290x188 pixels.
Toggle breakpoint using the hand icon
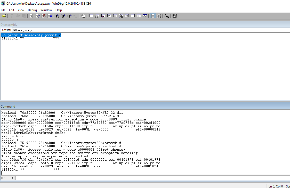click(x=83, y=16)
